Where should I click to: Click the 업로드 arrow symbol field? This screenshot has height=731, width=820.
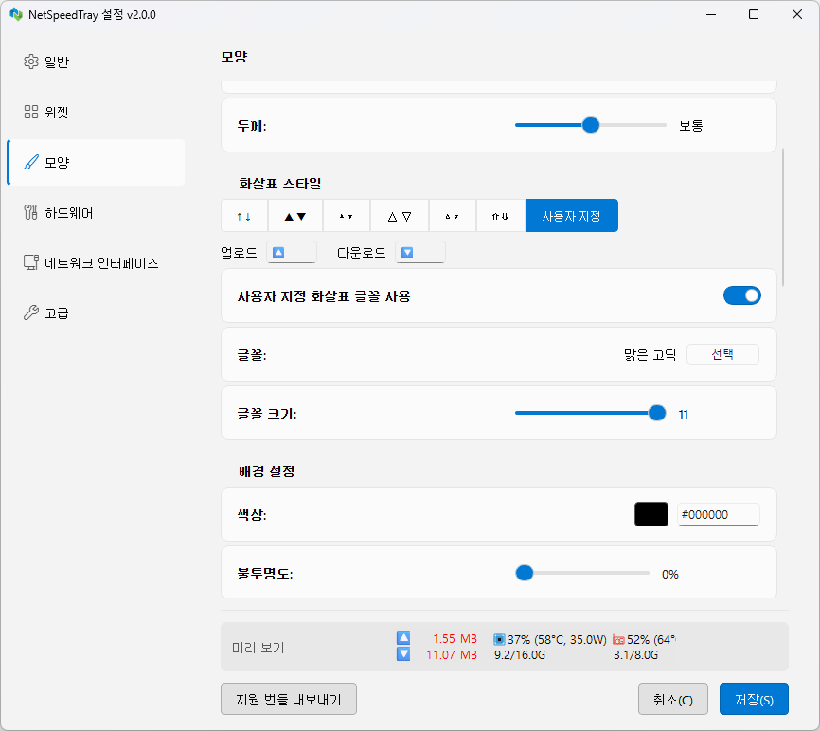(x=292, y=253)
